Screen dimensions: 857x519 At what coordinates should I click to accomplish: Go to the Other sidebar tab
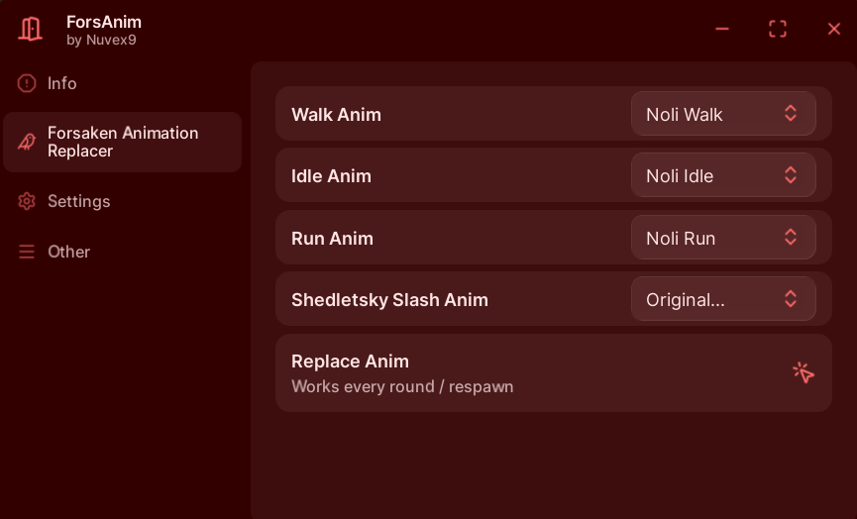[x=69, y=252]
